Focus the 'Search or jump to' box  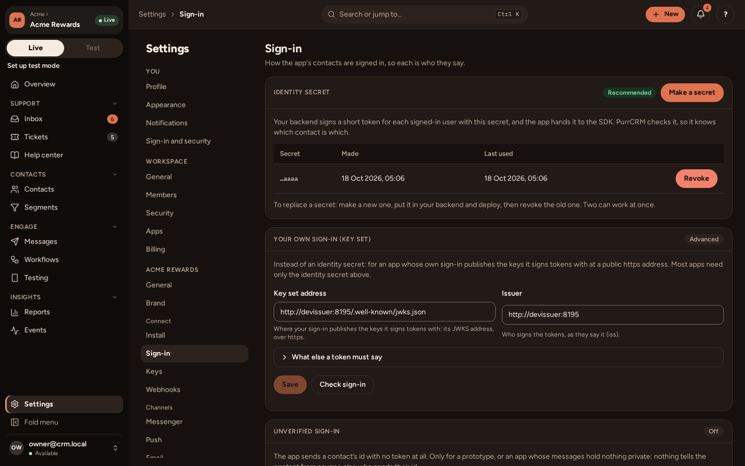pyautogui.click(x=425, y=14)
